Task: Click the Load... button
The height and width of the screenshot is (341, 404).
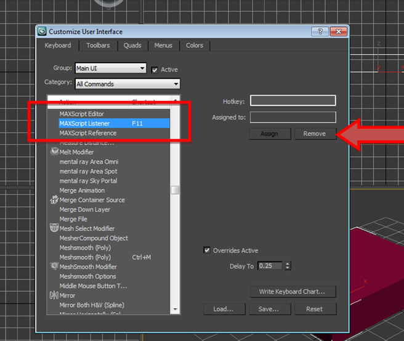Action: click(224, 309)
